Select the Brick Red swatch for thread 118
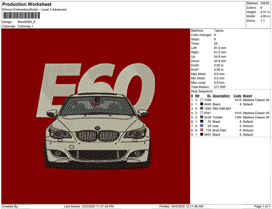The width and height of the screenshot is (272, 209). (x=202, y=130)
